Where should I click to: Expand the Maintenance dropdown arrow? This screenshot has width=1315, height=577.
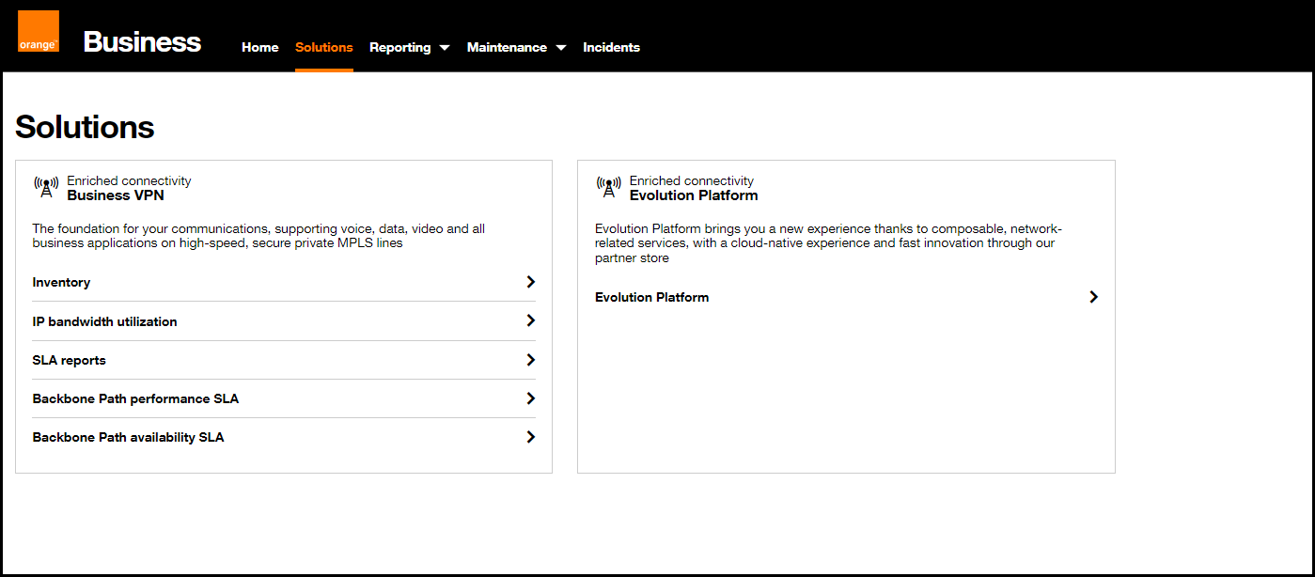click(561, 48)
